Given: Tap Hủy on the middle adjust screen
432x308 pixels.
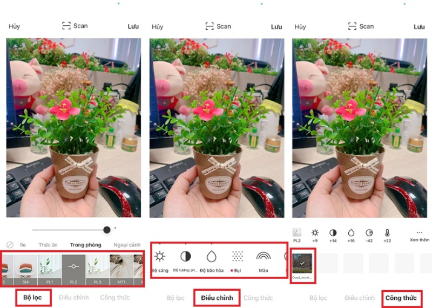Looking at the screenshot, I should [157, 27].
